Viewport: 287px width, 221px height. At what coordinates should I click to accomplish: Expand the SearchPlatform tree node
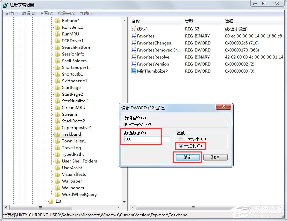(51, 47)
